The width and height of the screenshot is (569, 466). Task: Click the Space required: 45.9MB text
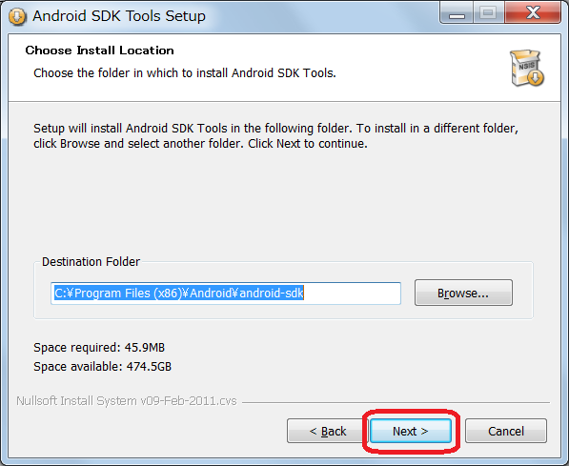[99, 347]
